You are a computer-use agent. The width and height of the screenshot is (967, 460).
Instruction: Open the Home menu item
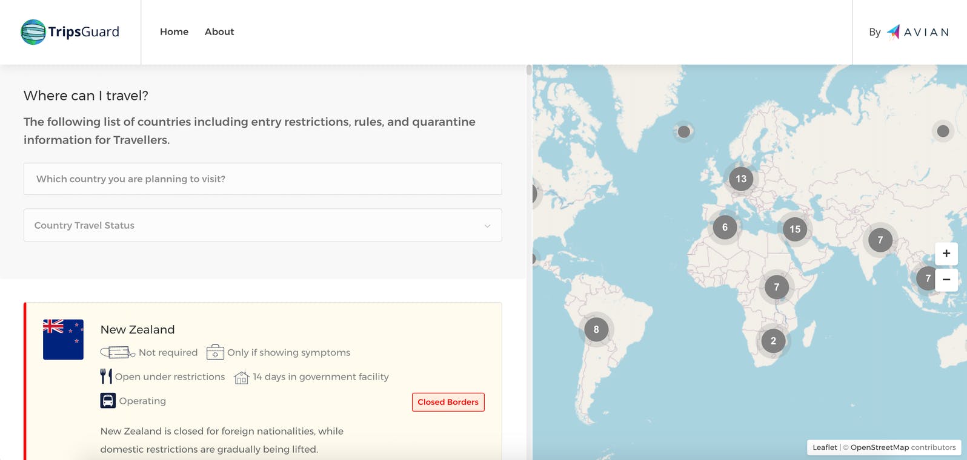174,32
